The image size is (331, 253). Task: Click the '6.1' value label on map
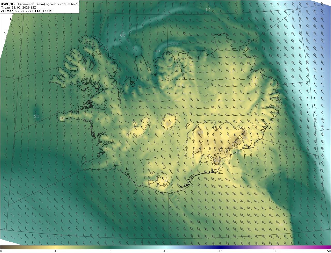[x=158, y=51]
